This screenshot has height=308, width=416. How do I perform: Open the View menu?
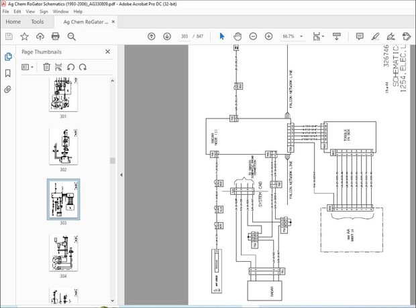[30, 11]
